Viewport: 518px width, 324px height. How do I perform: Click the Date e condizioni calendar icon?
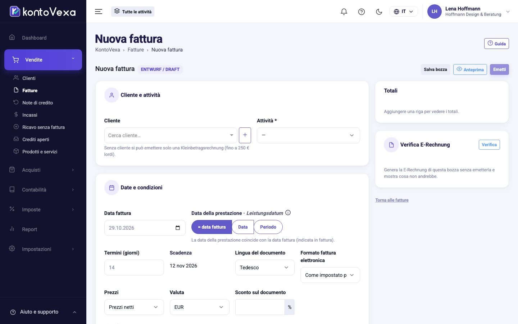(x=112, y=188)
